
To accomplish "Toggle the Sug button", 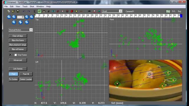I will [x=179, y=11].
